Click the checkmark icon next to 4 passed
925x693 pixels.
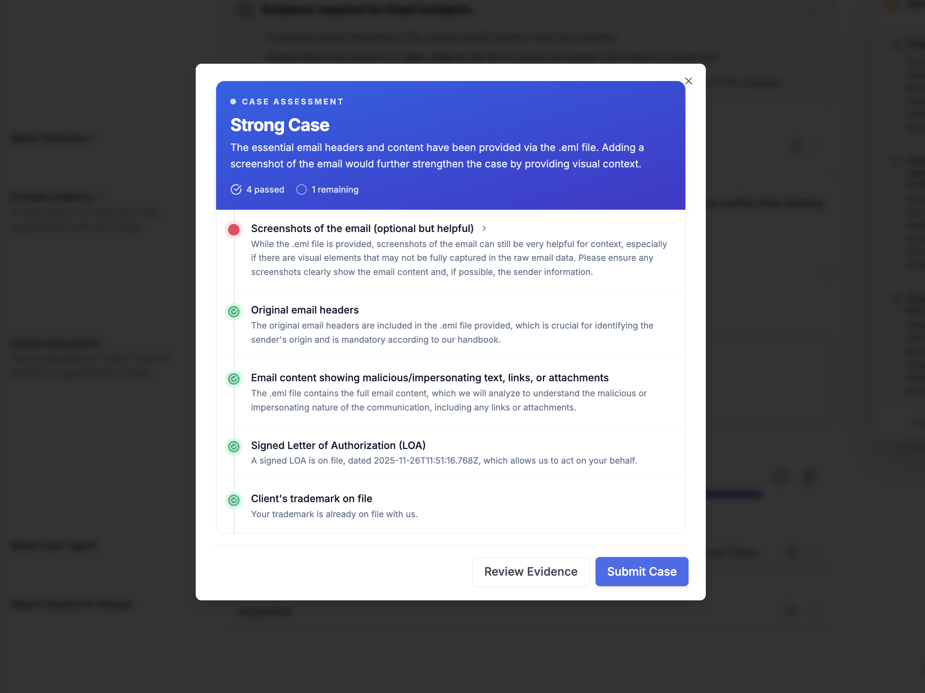(236, 190)
